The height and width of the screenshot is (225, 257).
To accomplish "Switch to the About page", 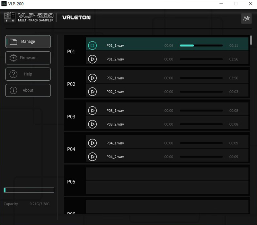I will point(28,90).
